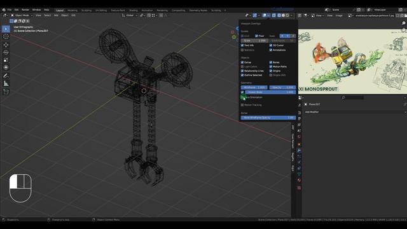Enable the Statistics overlay checkbox
407x229 pixels.
242,50
